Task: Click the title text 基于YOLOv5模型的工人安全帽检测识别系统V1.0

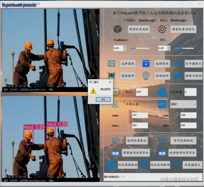Action: (154, 13)
